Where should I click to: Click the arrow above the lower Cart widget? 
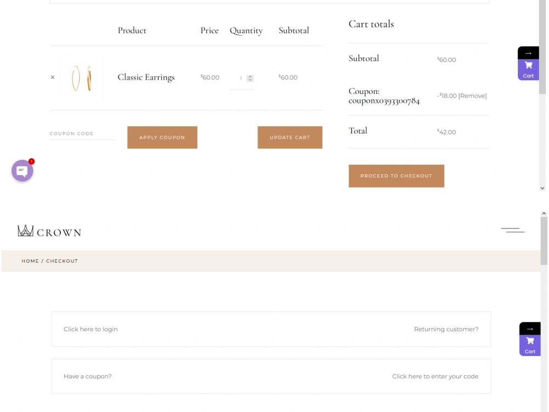pos(530,329)
